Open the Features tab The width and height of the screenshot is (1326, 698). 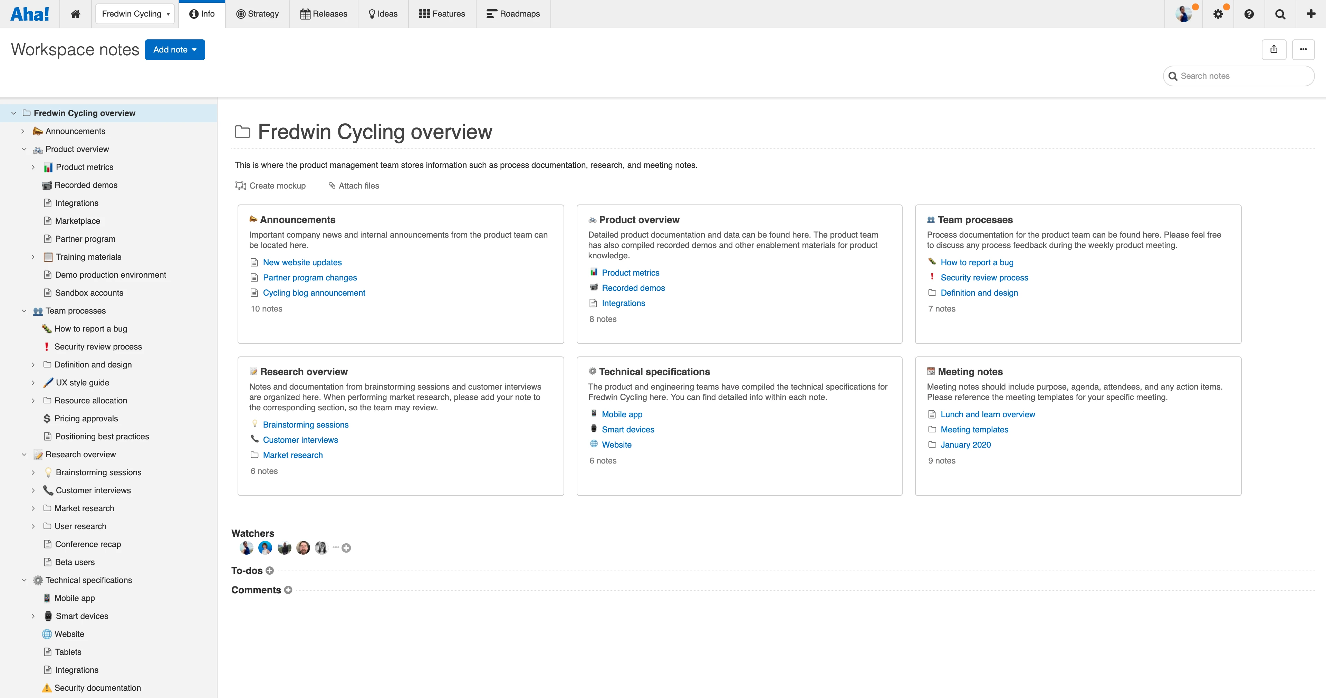(442, 14)
